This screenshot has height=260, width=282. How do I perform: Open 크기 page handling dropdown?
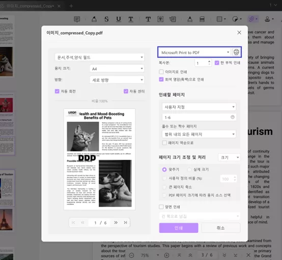coord(229,157)
